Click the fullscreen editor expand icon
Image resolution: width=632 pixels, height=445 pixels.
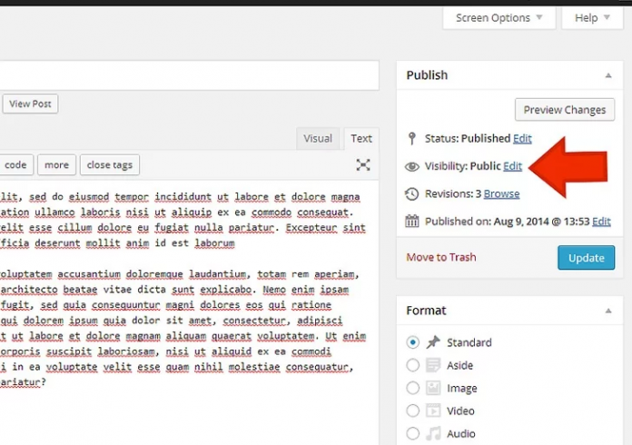tap(363, 164)
